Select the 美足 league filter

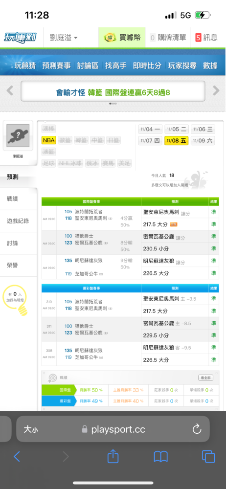click(x=125, y=163)
